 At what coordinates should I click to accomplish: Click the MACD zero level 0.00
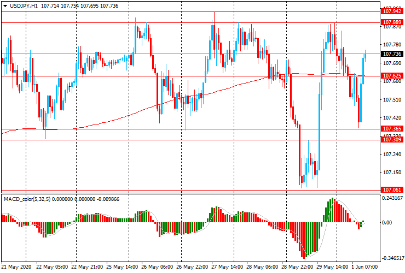coord(386,222)
